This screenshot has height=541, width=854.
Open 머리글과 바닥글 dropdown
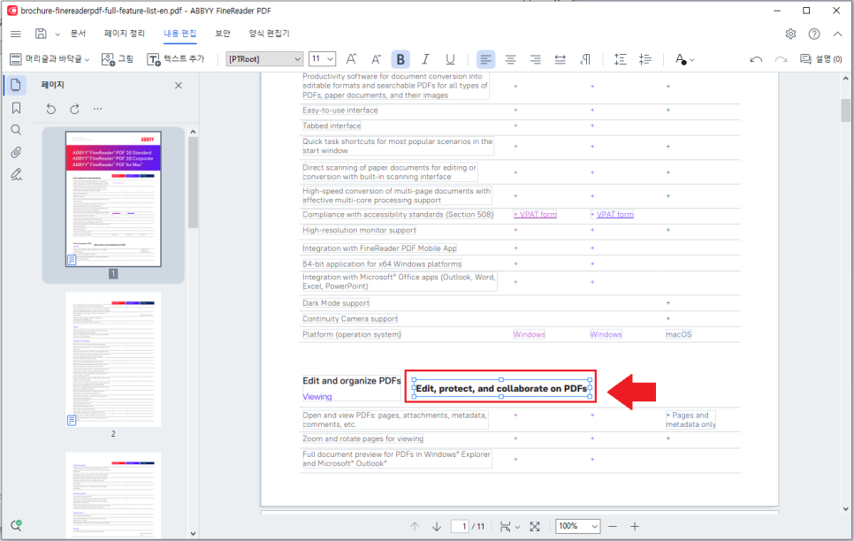[50, 59]
